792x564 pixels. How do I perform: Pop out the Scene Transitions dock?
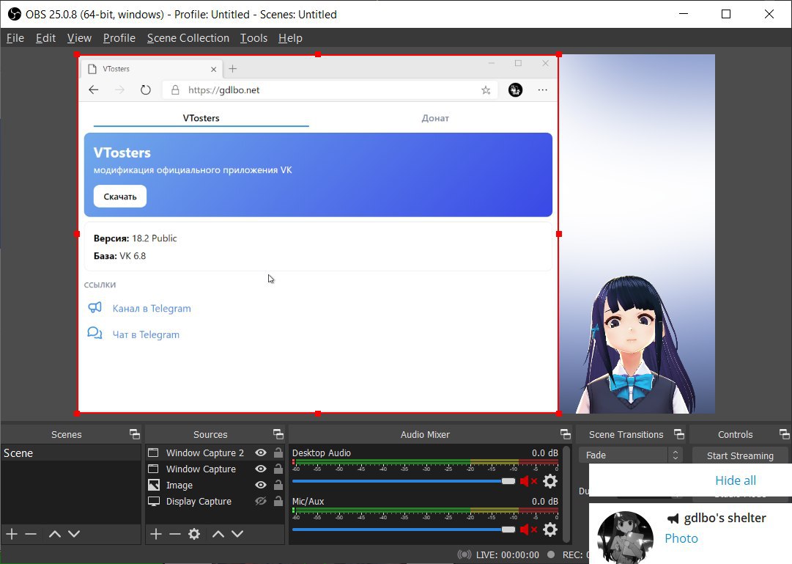pyautogui.click(x=679, y=434)
